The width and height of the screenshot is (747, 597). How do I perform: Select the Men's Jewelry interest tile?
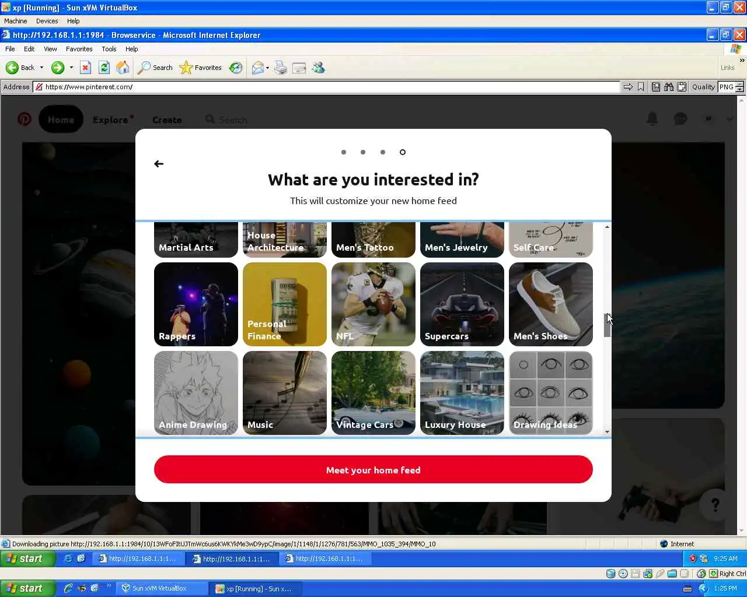point(462,240)
